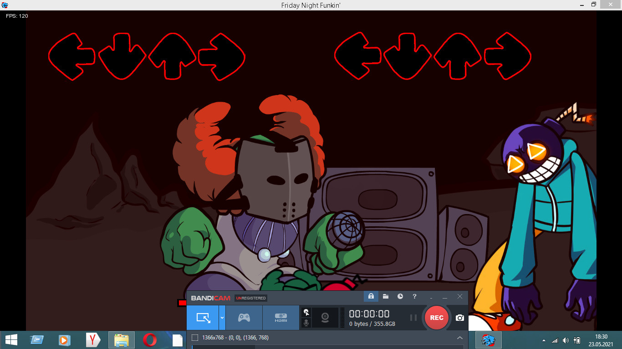Open the screen recording mode dropdown arrow
This screenshot has height=349, width=622.
coord(222,318)
